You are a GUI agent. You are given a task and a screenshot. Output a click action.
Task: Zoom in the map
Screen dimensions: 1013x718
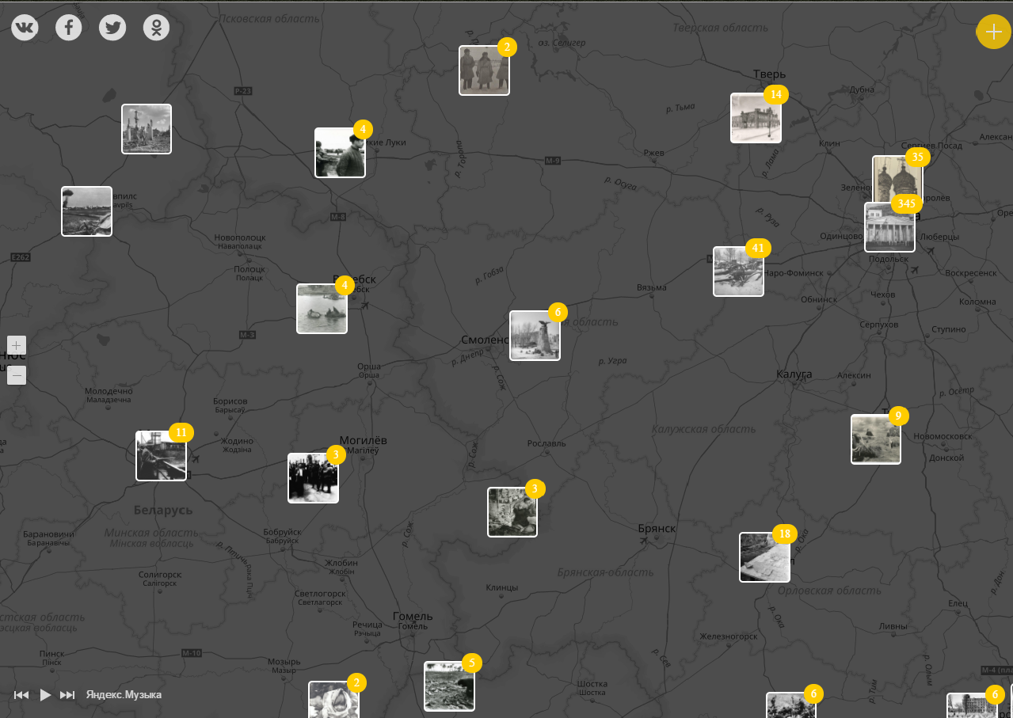[x=17, y=345]
